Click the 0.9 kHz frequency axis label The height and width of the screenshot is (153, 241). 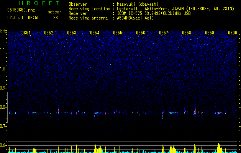coord(3,88)
